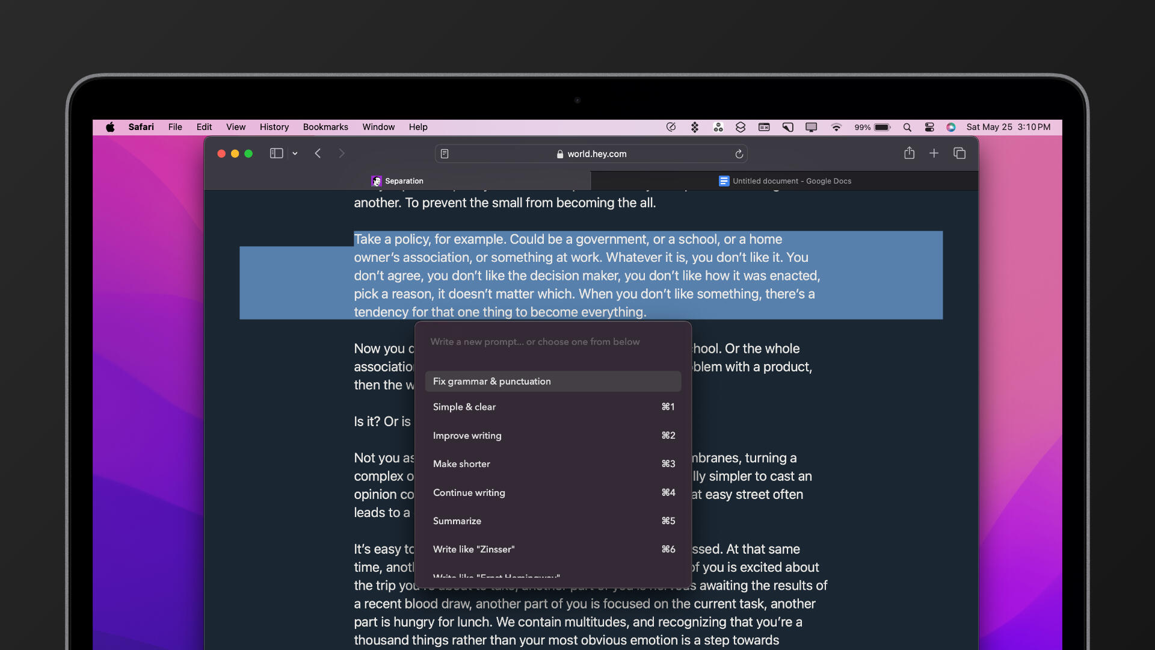
Task: Click the Write a new prompt field
Action: (535, 342)
